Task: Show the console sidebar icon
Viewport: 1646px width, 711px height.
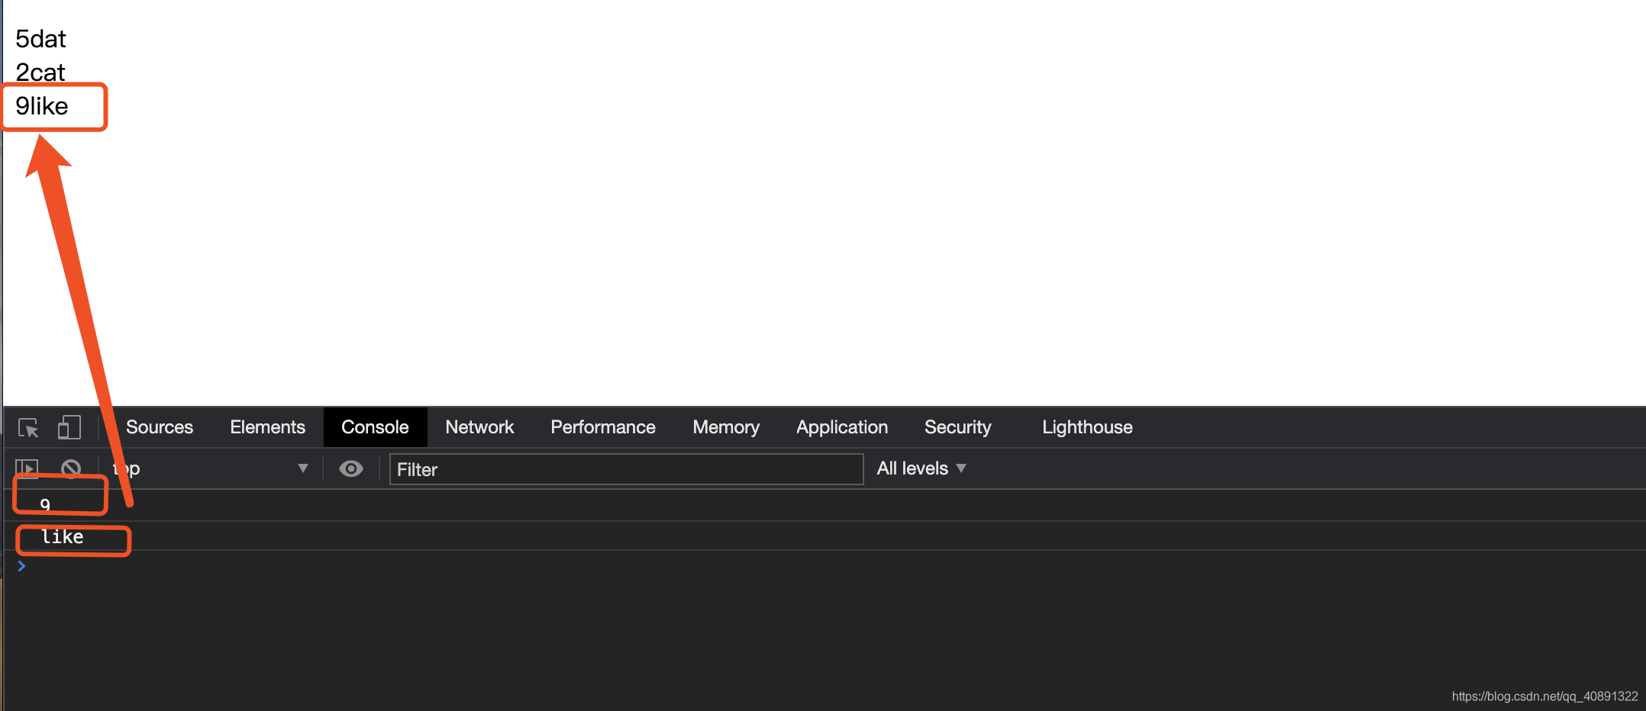Action: click(x=27, y=468)
